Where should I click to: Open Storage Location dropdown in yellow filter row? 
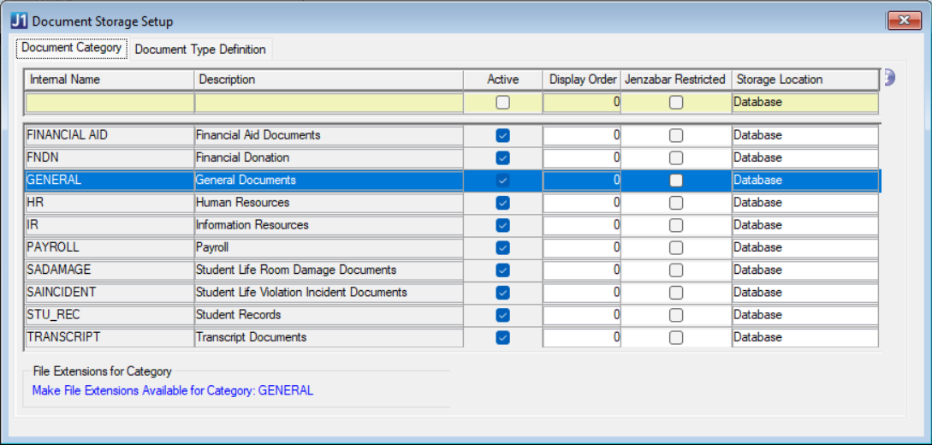[x=804, y=103]
